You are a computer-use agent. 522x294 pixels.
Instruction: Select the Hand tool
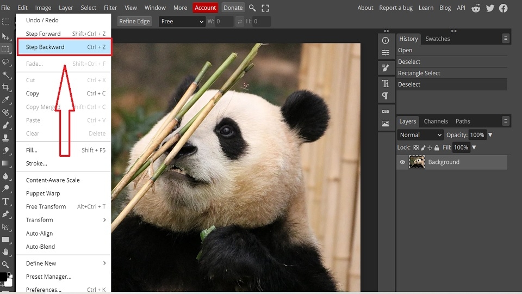tap(5, 252)
